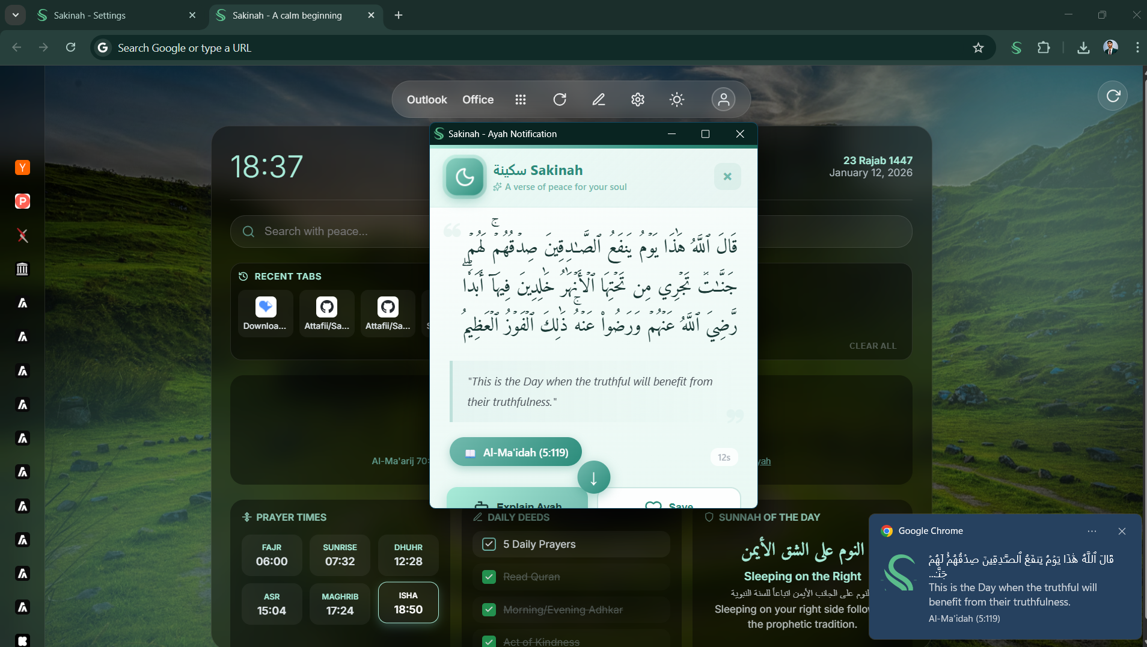Click the 12s countdown timer pill
Viewport: 1147px width, 647px height.
click(x=723, y=457)
